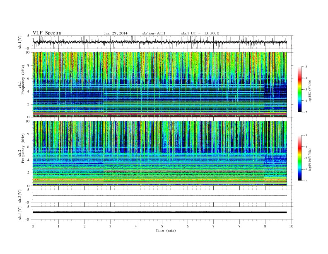Click the ch.2 PSD color scale bar
Image resolution: width=328 pixels, height=254 pixels.
(x=299, y=158)
